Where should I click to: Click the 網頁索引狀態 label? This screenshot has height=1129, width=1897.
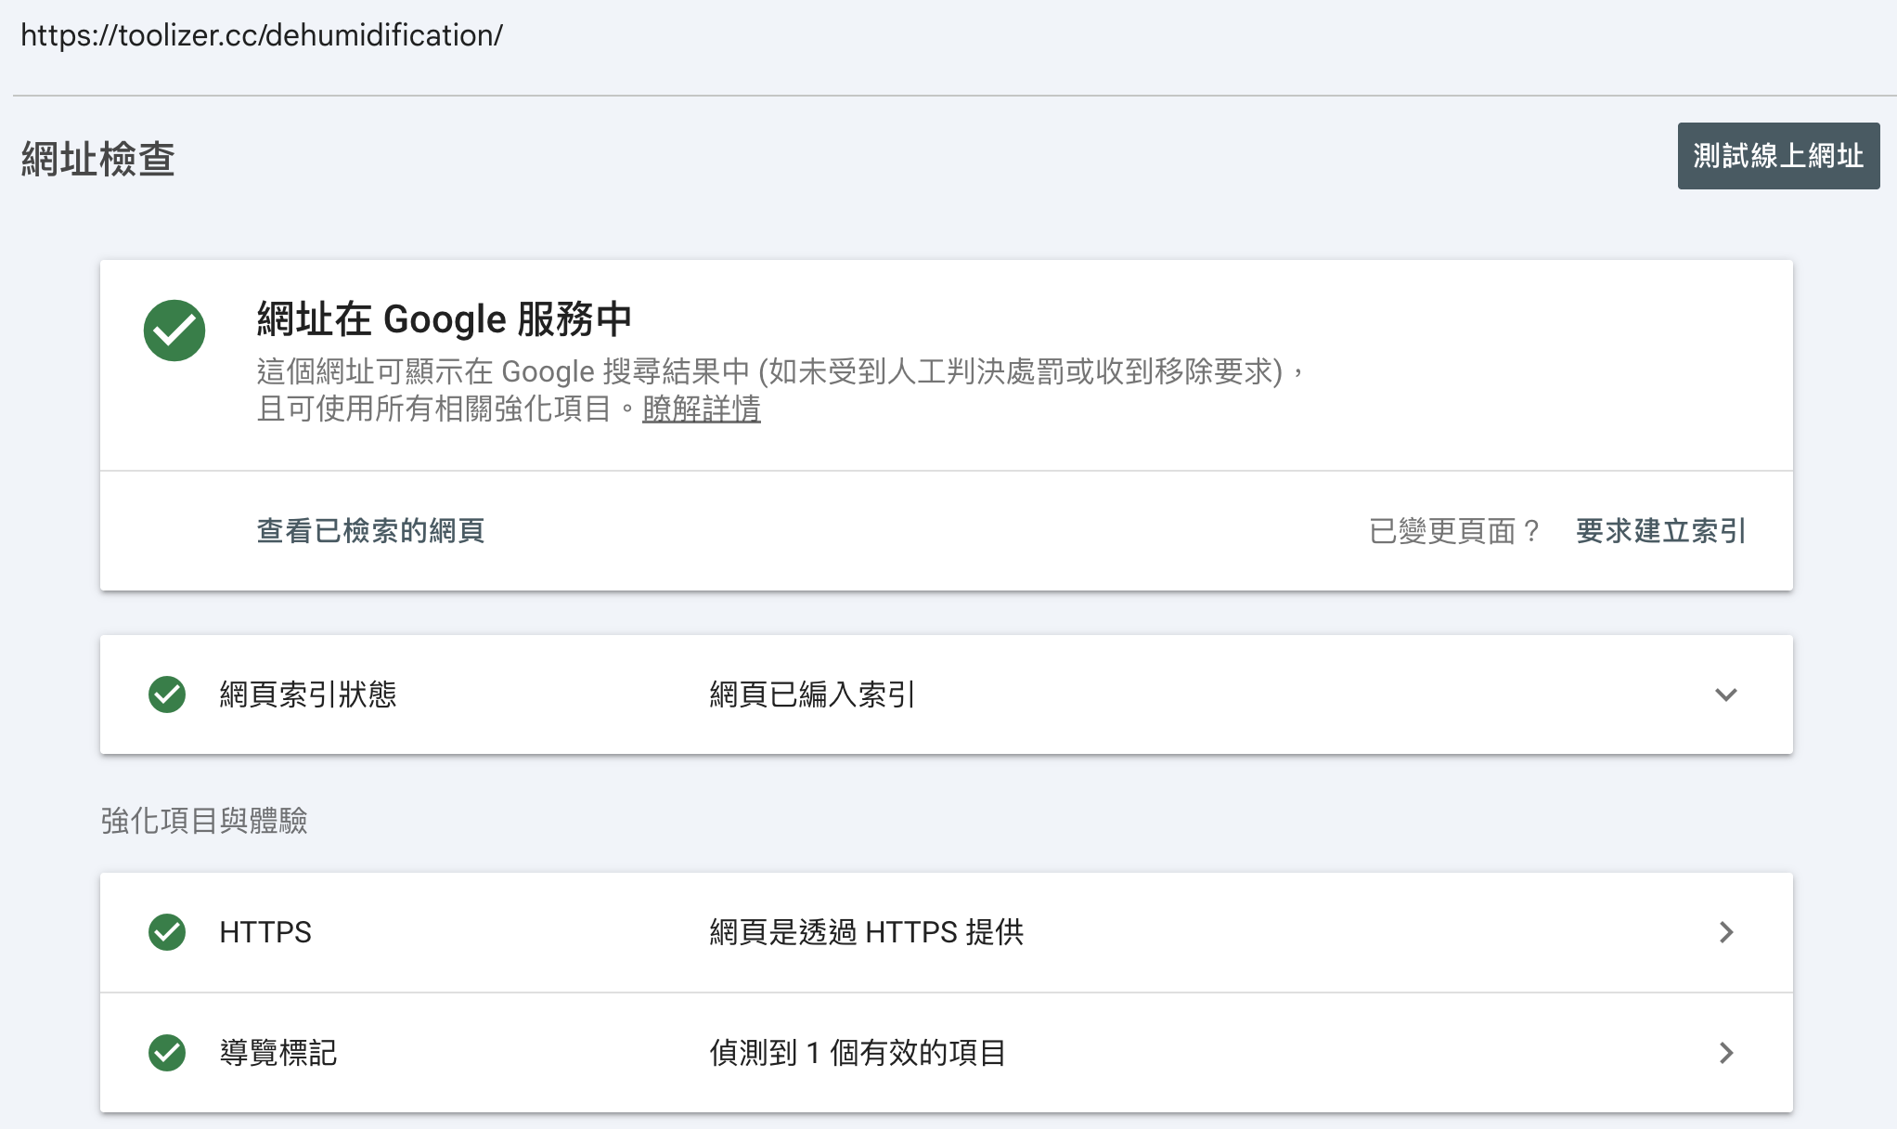[308, 694]
